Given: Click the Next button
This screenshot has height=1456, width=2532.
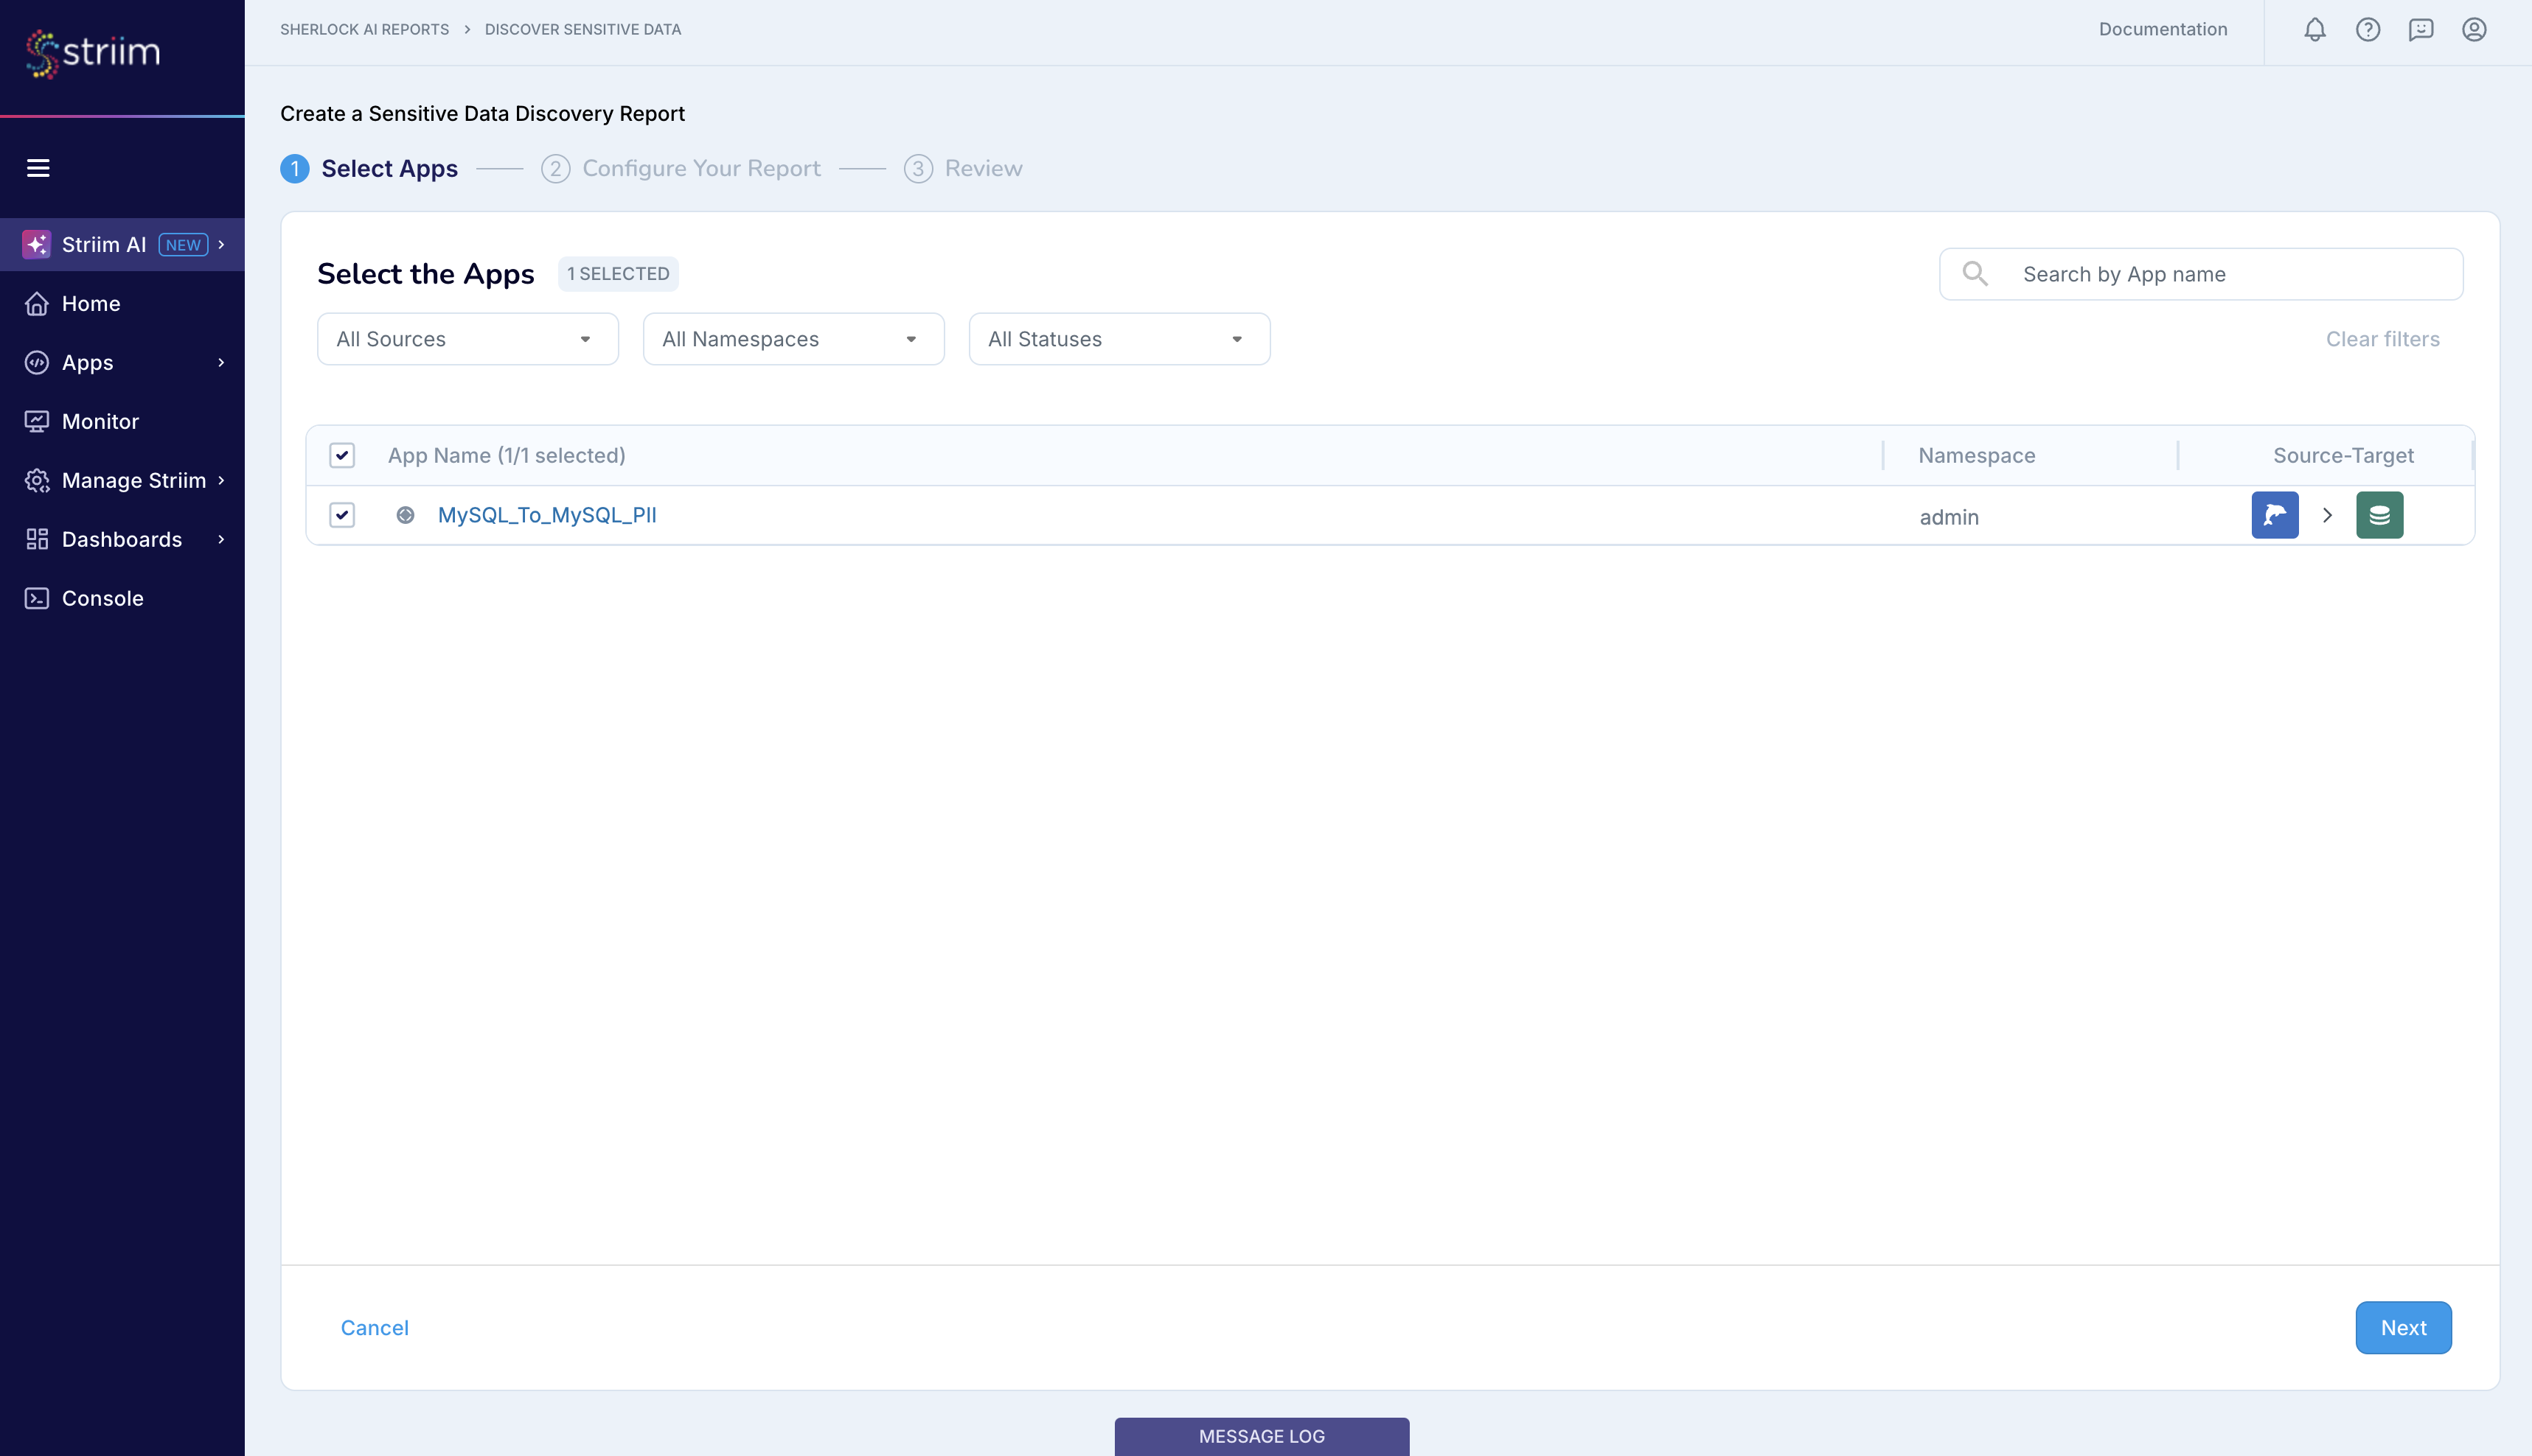Looking at the screenshot, I should [x=2403, y=1327].
